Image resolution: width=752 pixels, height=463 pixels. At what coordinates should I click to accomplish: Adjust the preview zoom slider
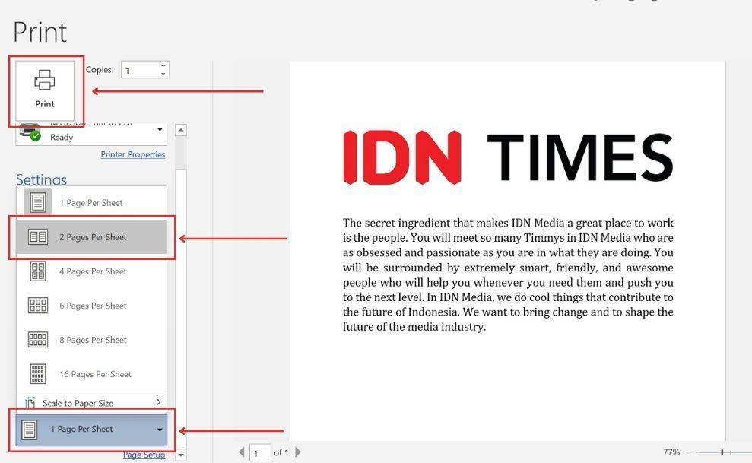pos(722,452)
